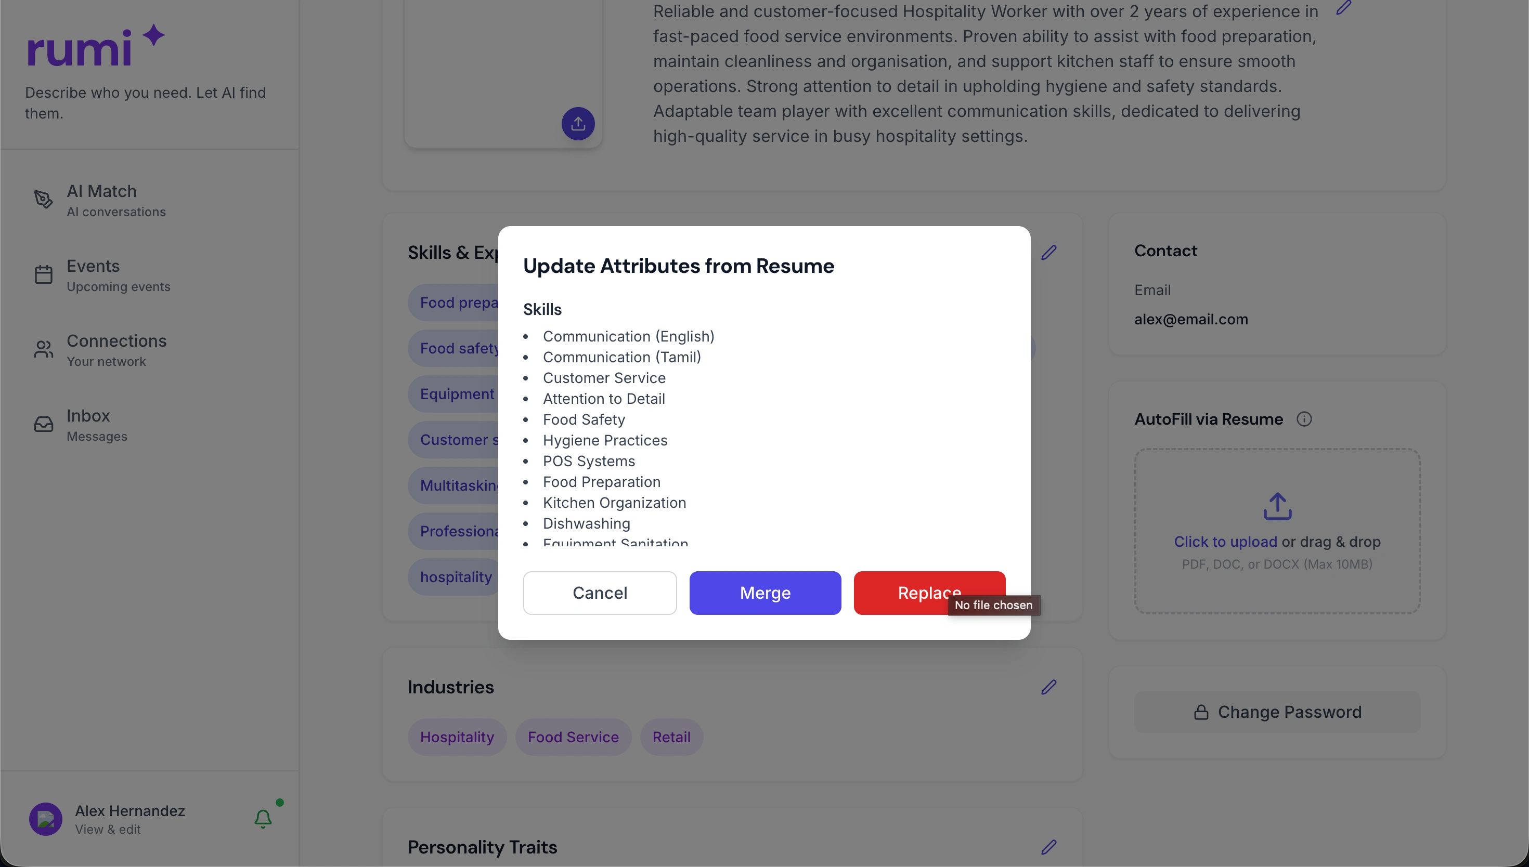
Task: Cancel the Update Attributes dialog
Action: 599,593
